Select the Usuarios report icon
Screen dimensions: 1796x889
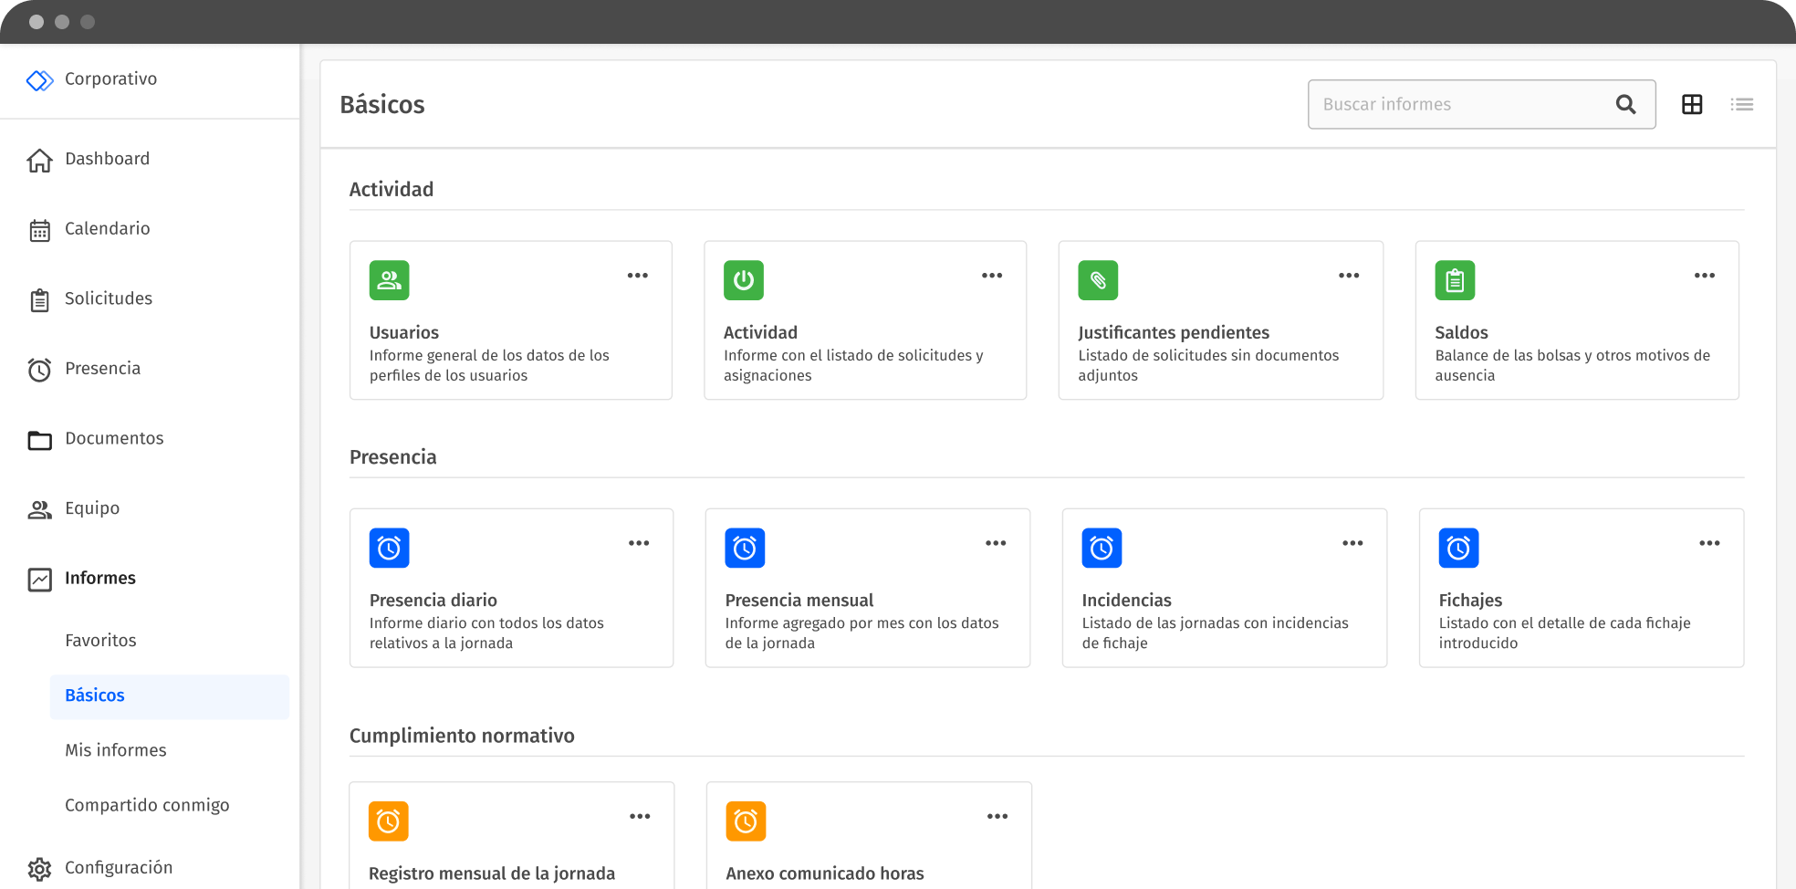pyautogui.click(x=389, y=280)
